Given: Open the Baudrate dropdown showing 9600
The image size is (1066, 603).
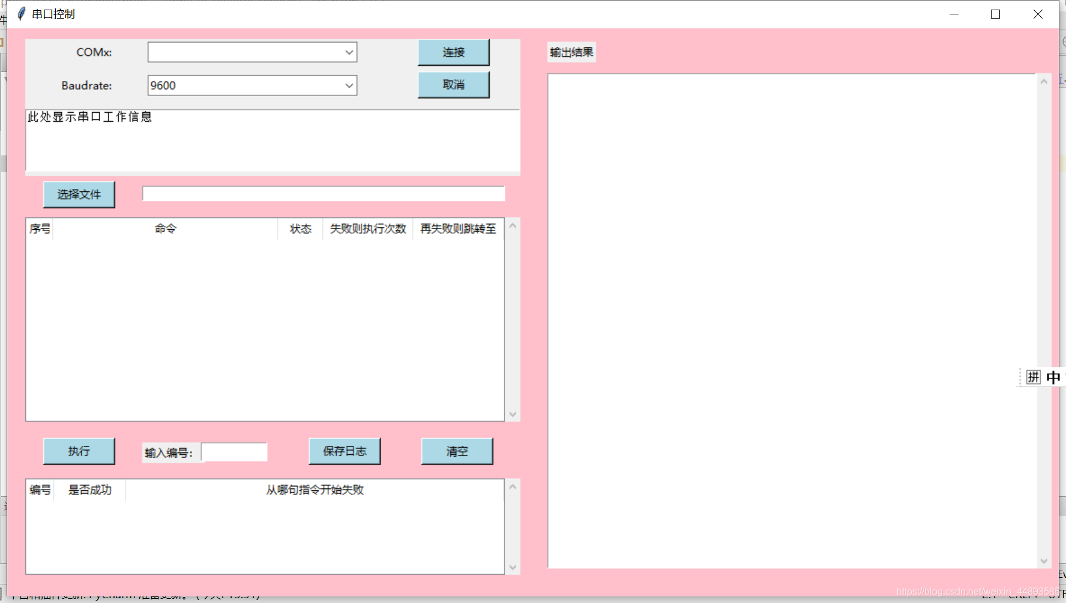Looking at the screenshot, I should (x=349, y=85).
